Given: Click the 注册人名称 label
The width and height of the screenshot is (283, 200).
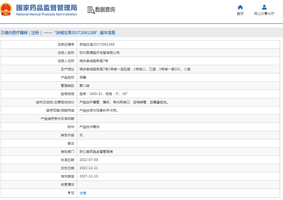Looking at the screenshot, I should (66, 53).
